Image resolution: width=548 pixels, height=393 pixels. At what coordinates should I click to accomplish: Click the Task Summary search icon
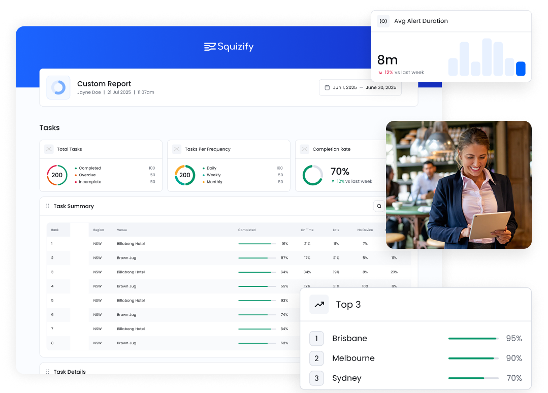pyautogui.click(x=379, y=206)
